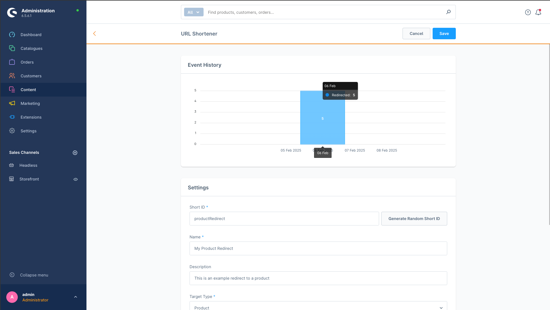Click the Catalogues icon
The height and width of the screenshot is (310, 550).
point(12,48)
